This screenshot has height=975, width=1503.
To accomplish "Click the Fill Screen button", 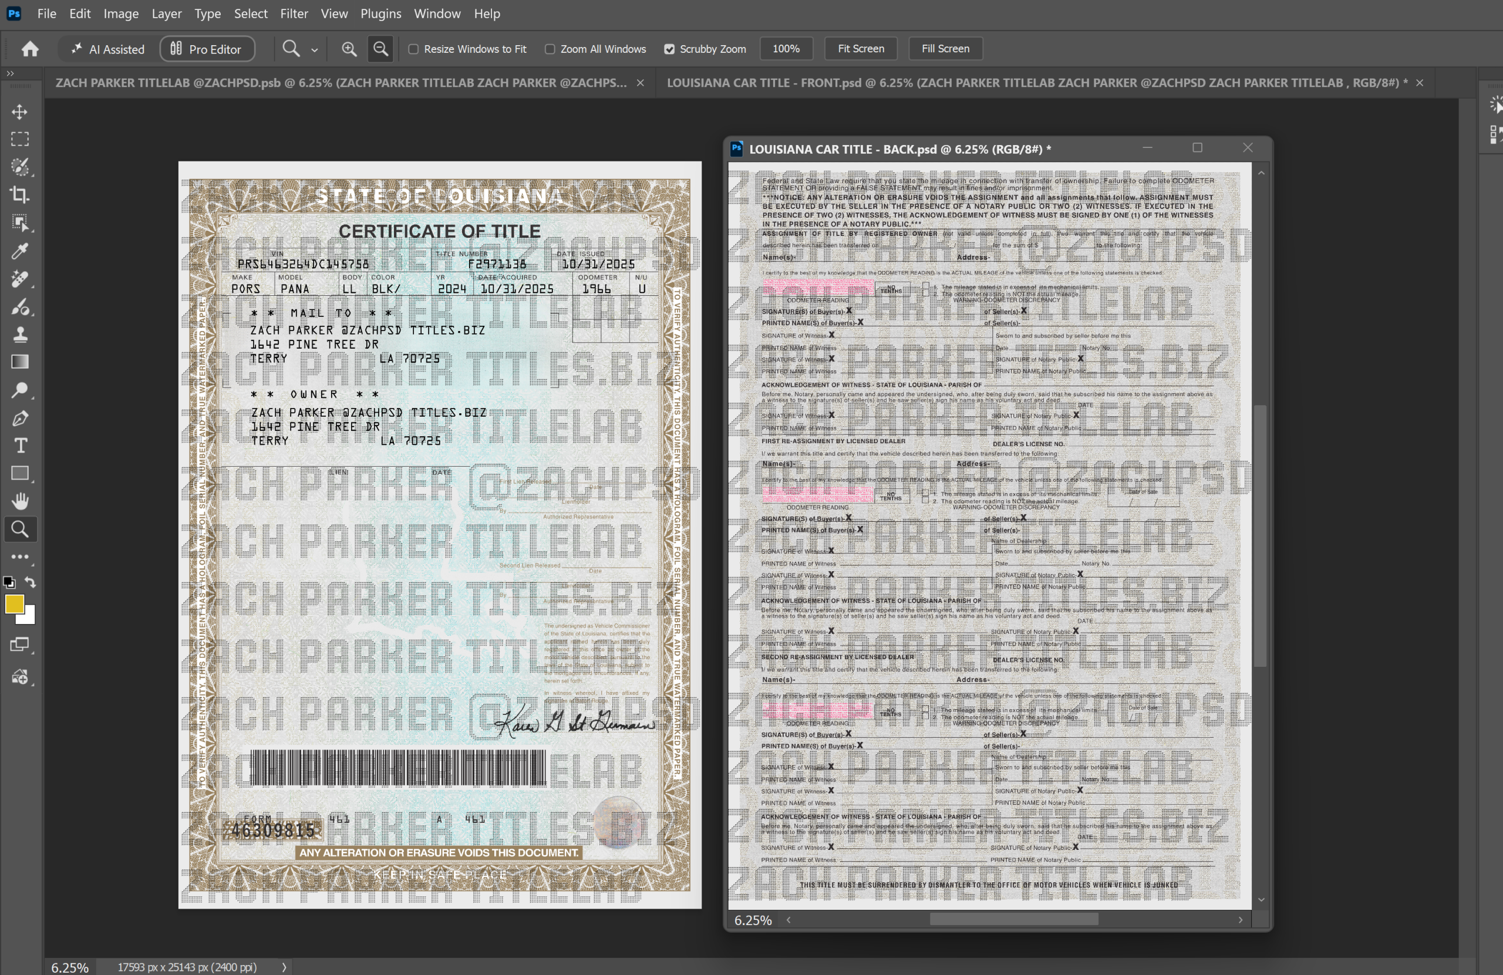I will 945,49.
